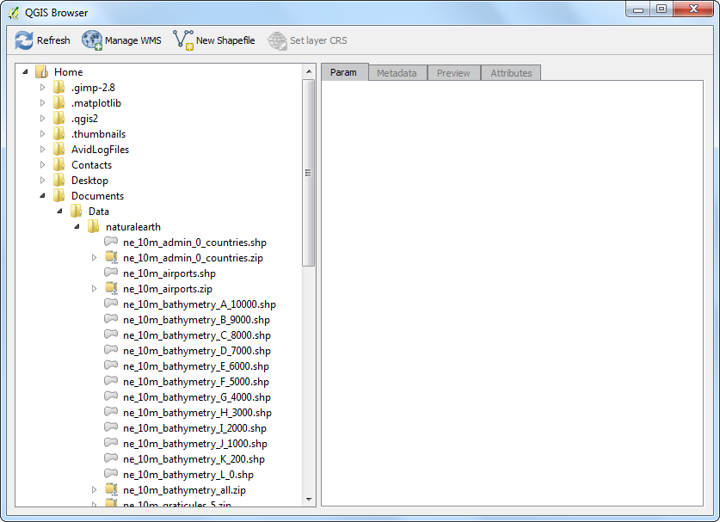Select ne_10m_bathymetry_I_2000.shp
The image size is (720, 522).
(x=194, y=428)
